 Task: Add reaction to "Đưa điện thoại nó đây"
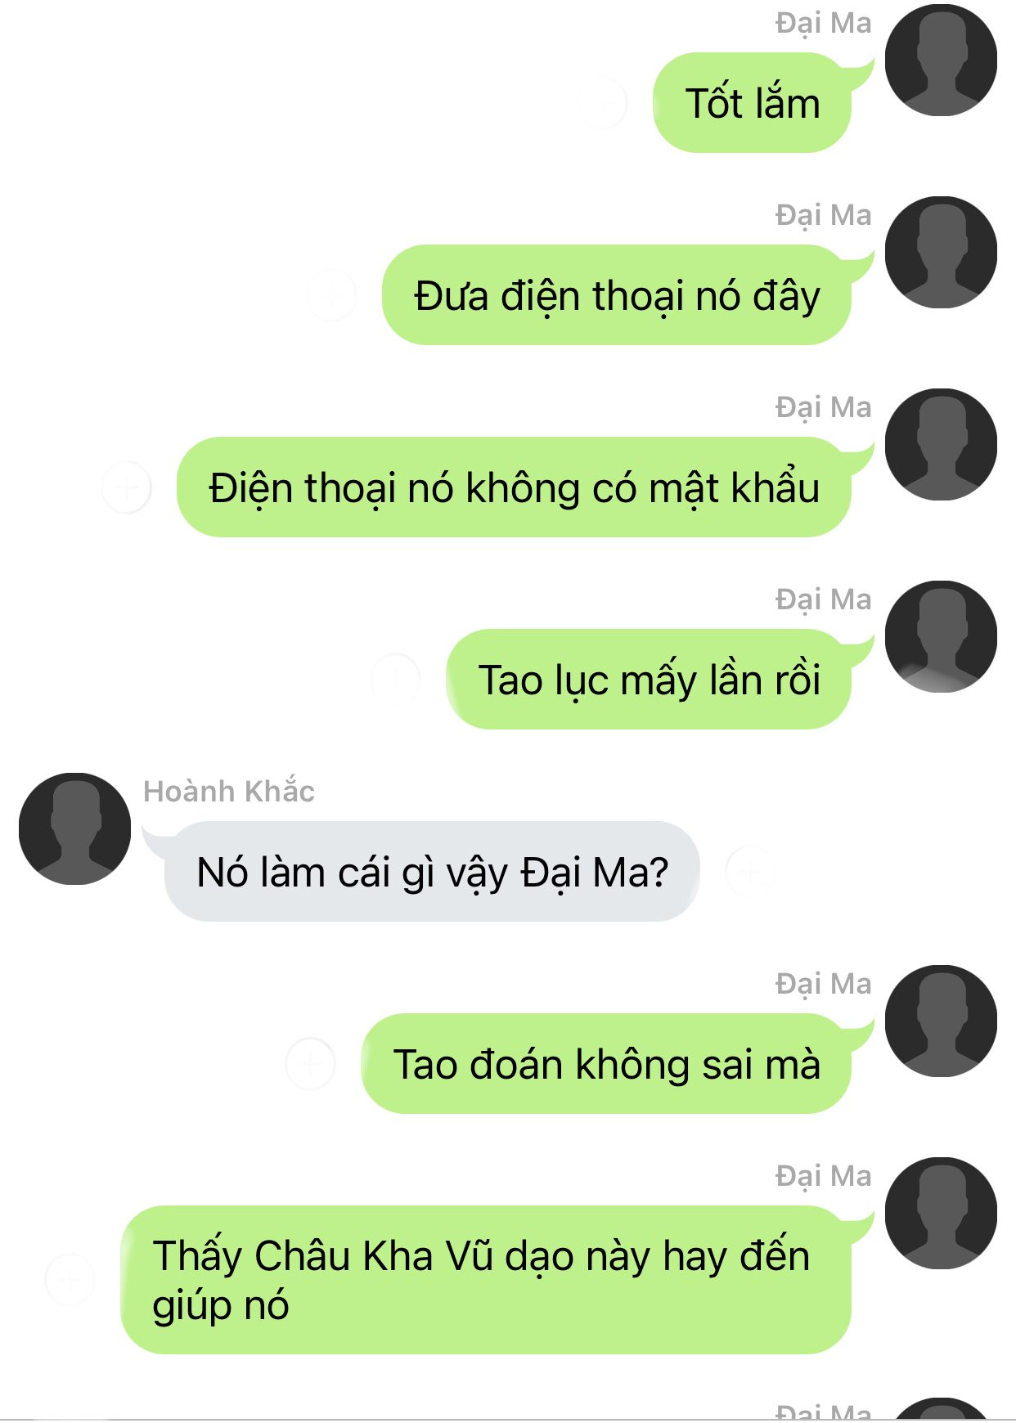point(331,294)
